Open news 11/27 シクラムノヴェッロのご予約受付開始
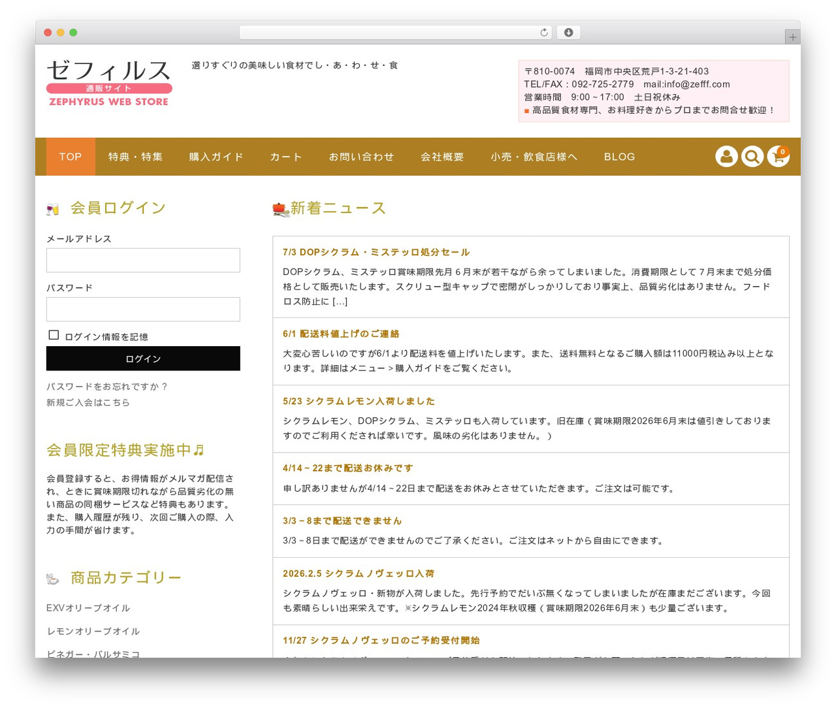 coord(381,640)
